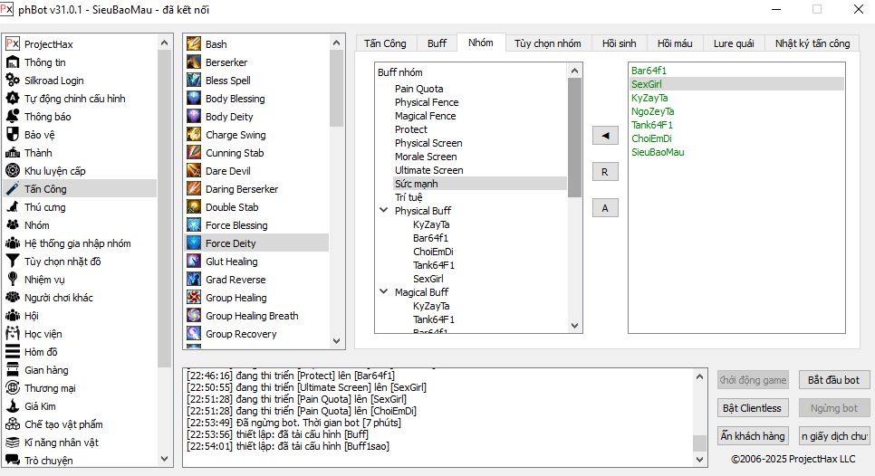Click the Thú cưng pet icon
The width and height of the screenshot is (875, 476).
[x=13, y=207]
